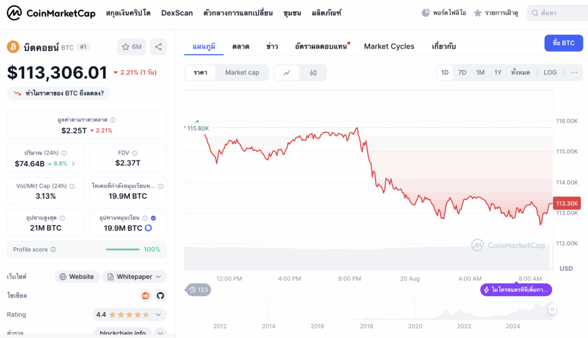Open watchlist via star icon in header
Screen dimensions: 588x338
click(x=478, y=13)
